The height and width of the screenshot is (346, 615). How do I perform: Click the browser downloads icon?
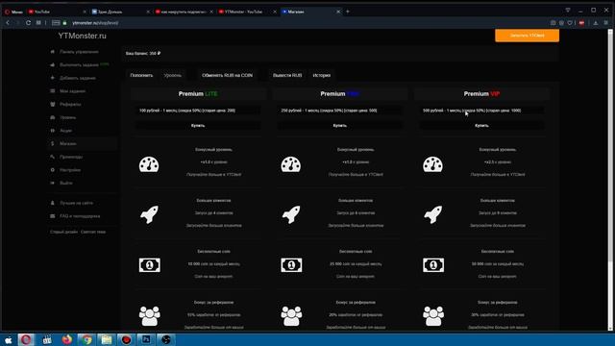click(596, 23)
